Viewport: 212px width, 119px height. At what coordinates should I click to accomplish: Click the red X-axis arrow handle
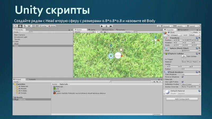(122, 56)
